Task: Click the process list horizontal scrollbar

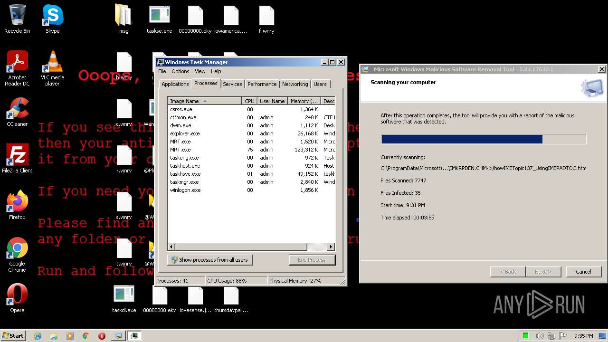Action: tap(251, 247)
